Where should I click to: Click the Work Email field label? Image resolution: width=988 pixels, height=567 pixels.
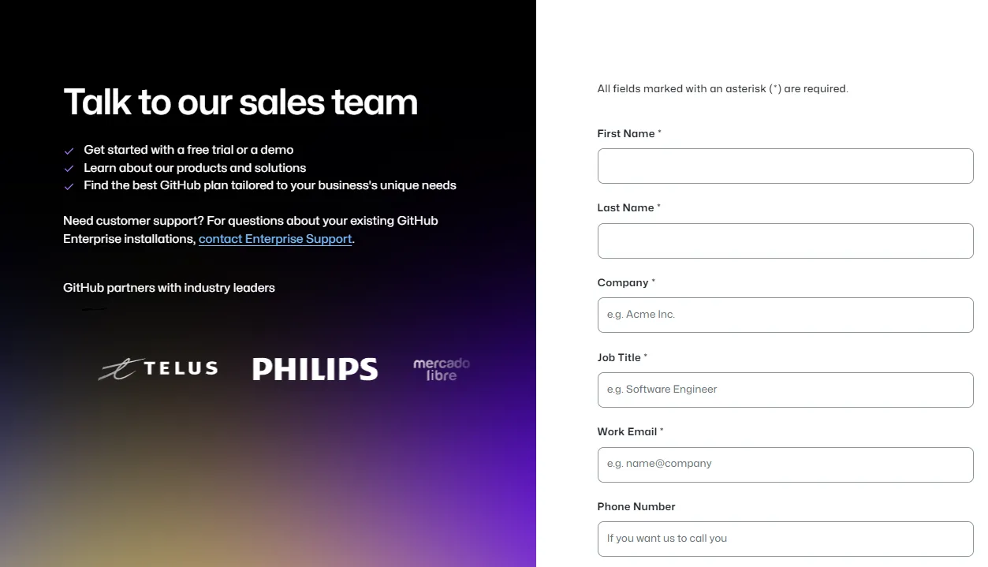click(x=627, y=432)
